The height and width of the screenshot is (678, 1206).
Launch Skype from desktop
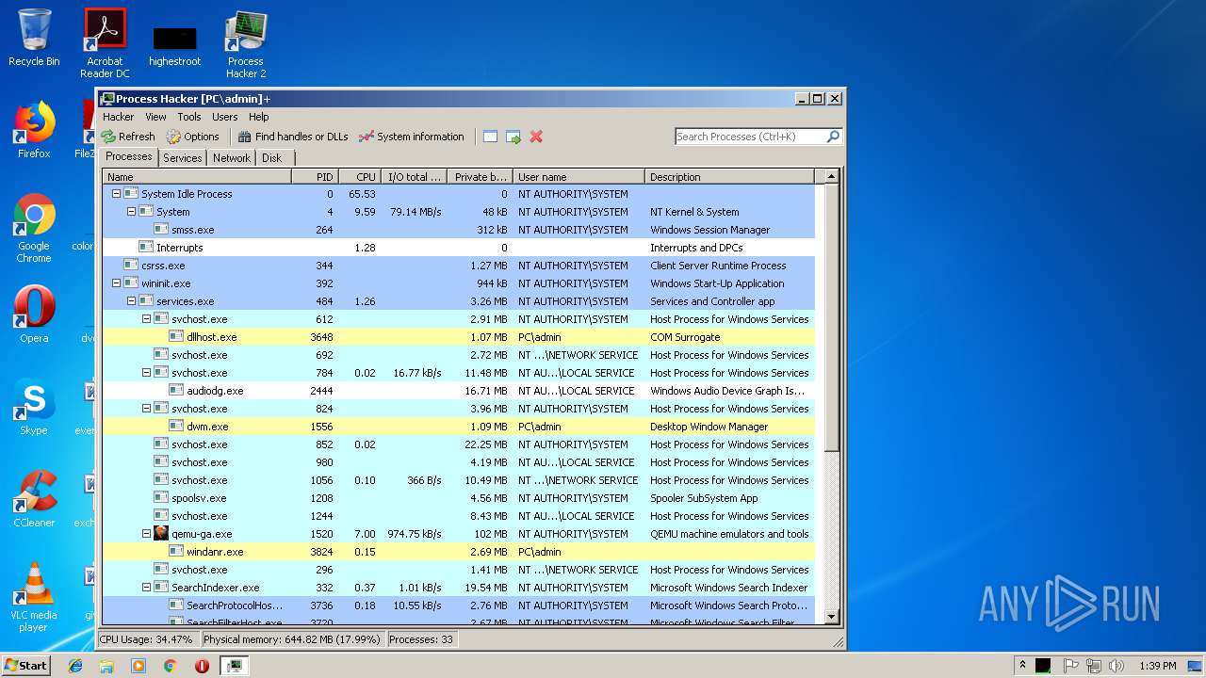coord(34,407)
